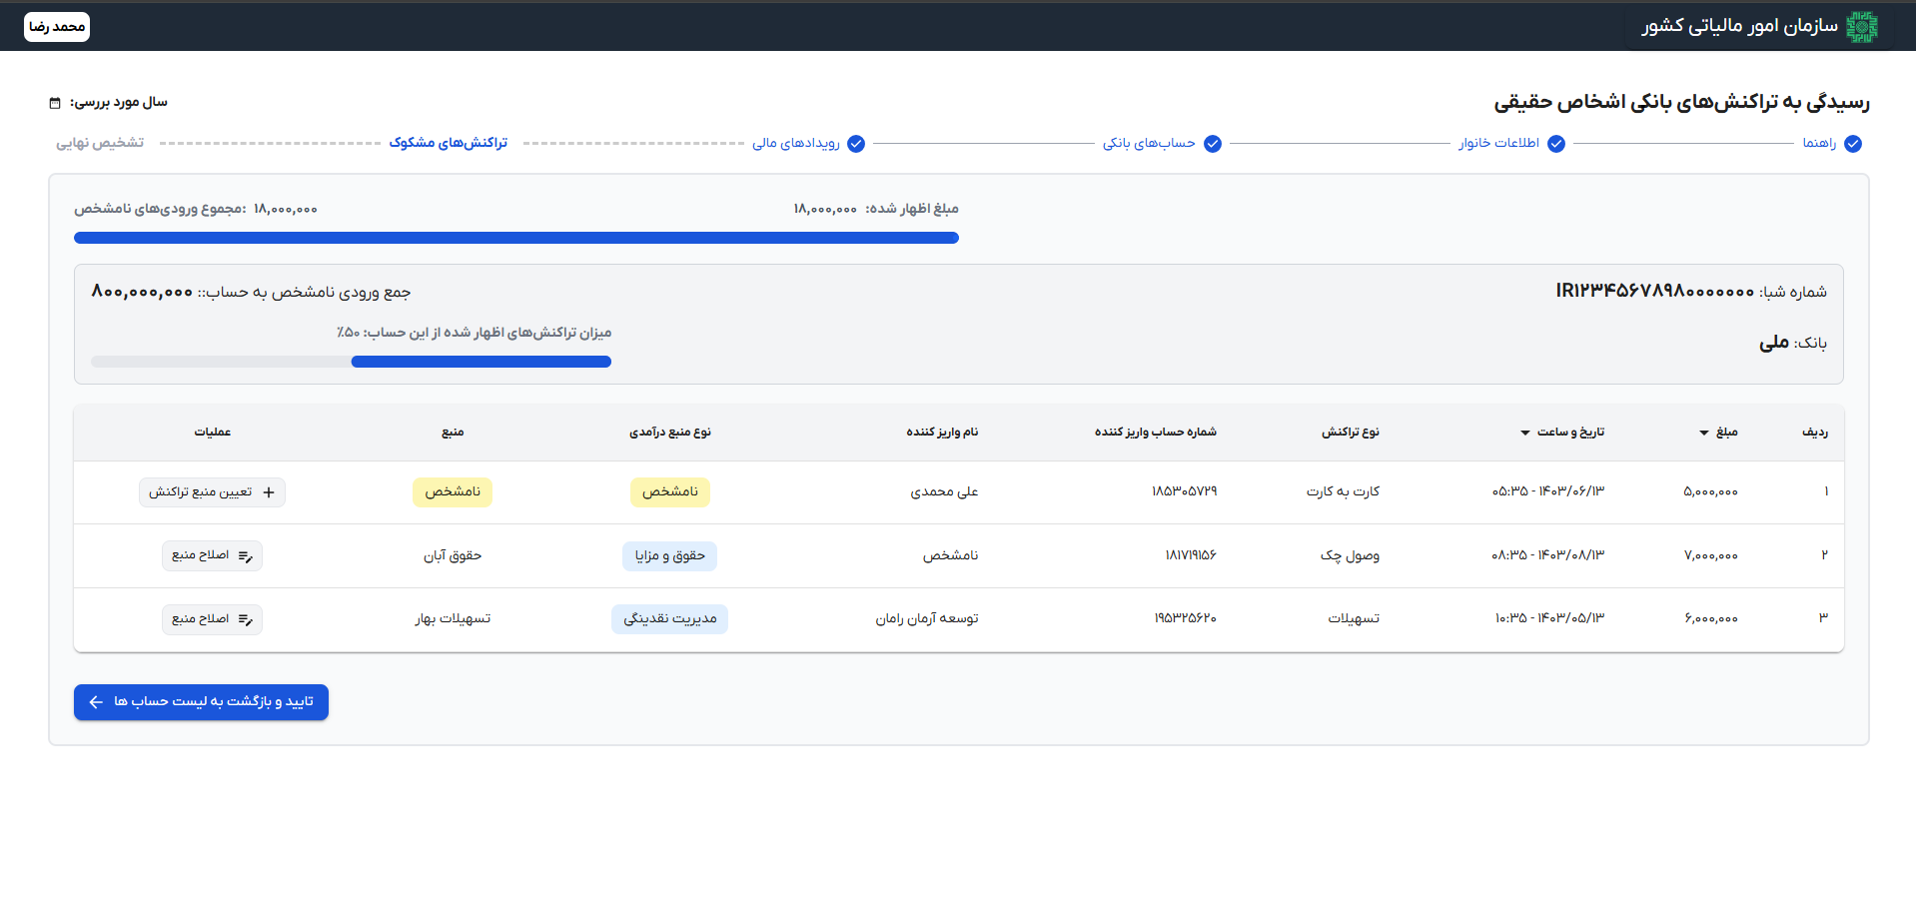Viewport: 1916px width, 919px height.
Task: Click the مدیریت نقدینگی income type badge
Action: [x=669, y=619]
